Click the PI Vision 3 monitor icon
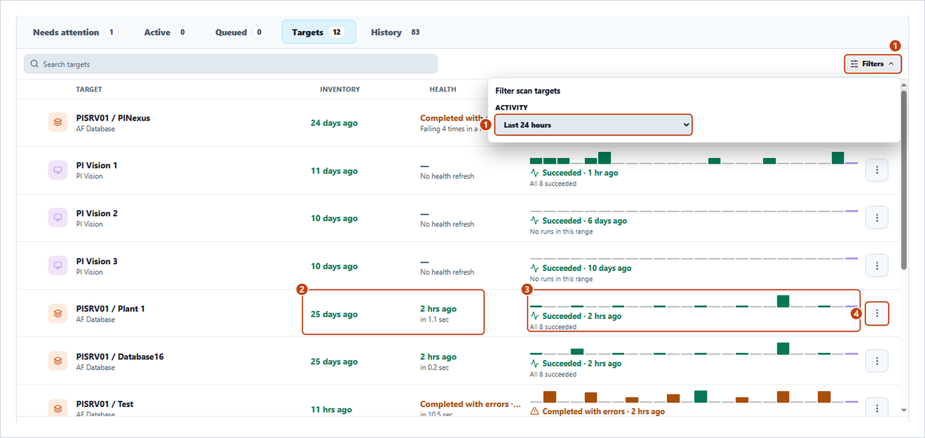 coord(58,266)
